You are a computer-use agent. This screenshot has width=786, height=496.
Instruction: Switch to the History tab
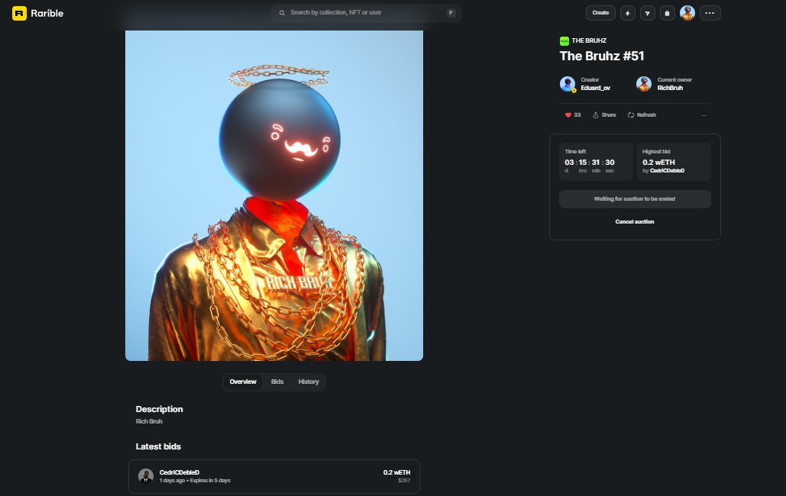click(x=309, y=382)
